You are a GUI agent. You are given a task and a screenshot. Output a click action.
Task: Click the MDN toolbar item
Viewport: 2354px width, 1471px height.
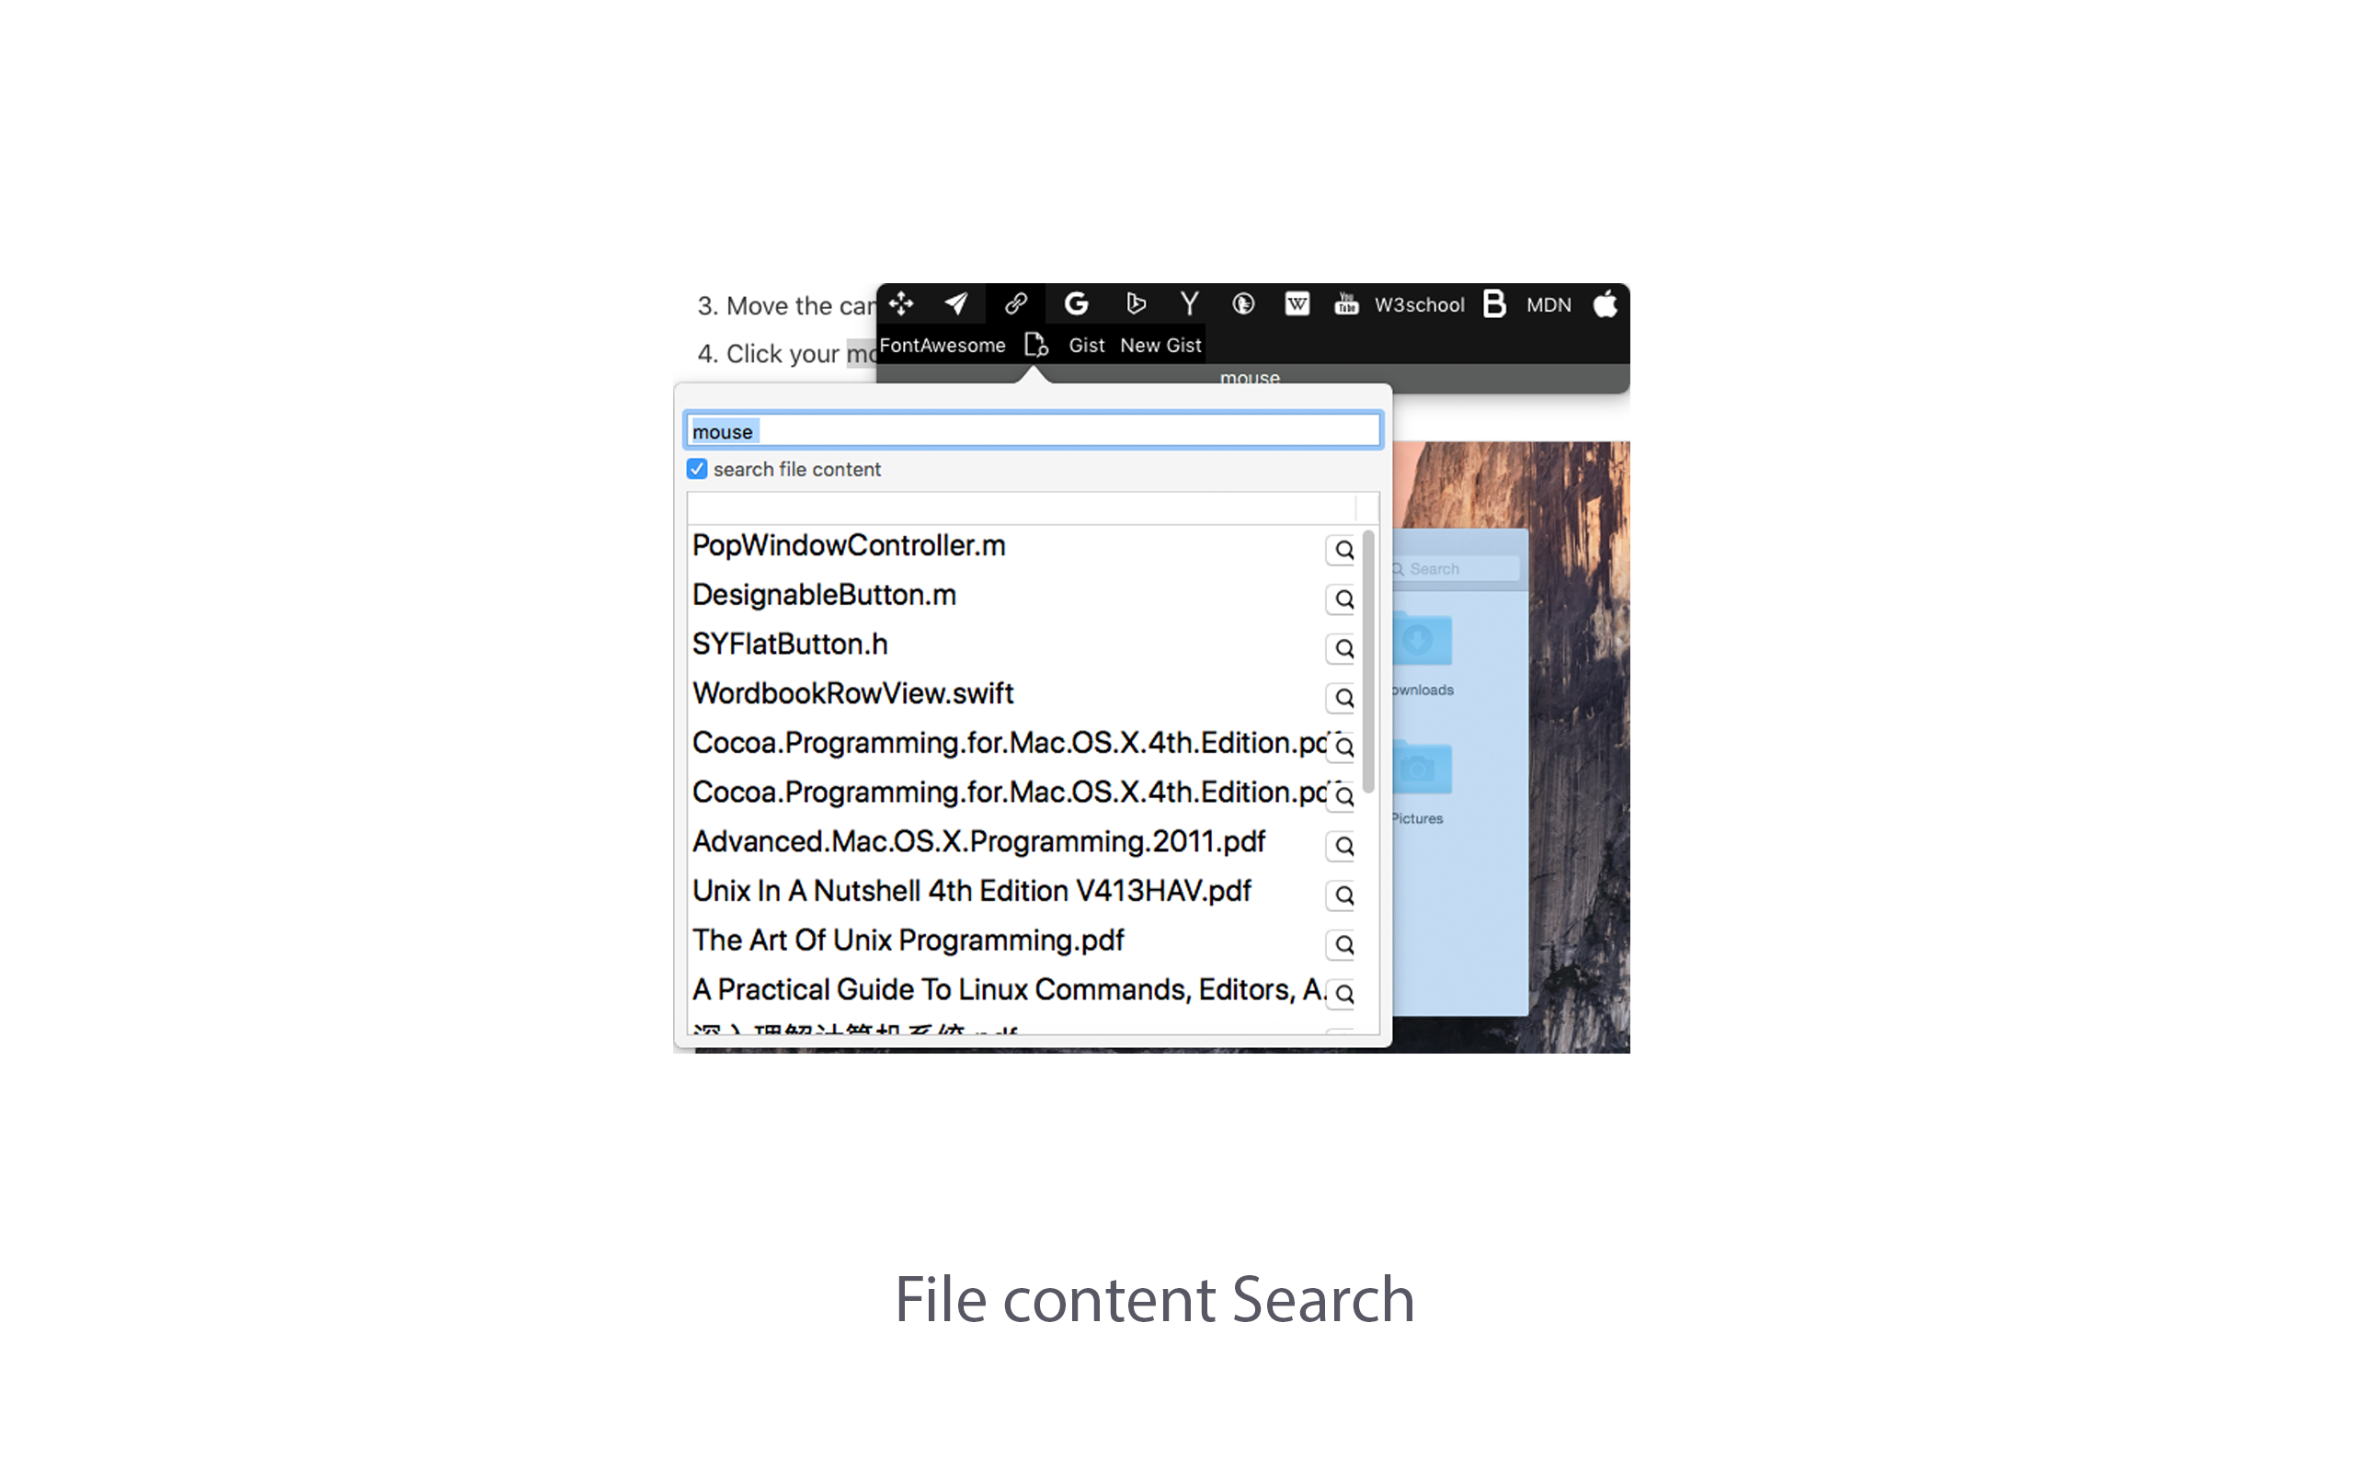point(1548,305)
